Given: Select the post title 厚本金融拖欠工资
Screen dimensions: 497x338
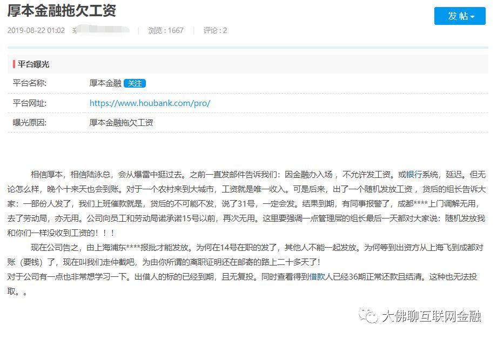Looking at the screenshot, I should (62, 10).
